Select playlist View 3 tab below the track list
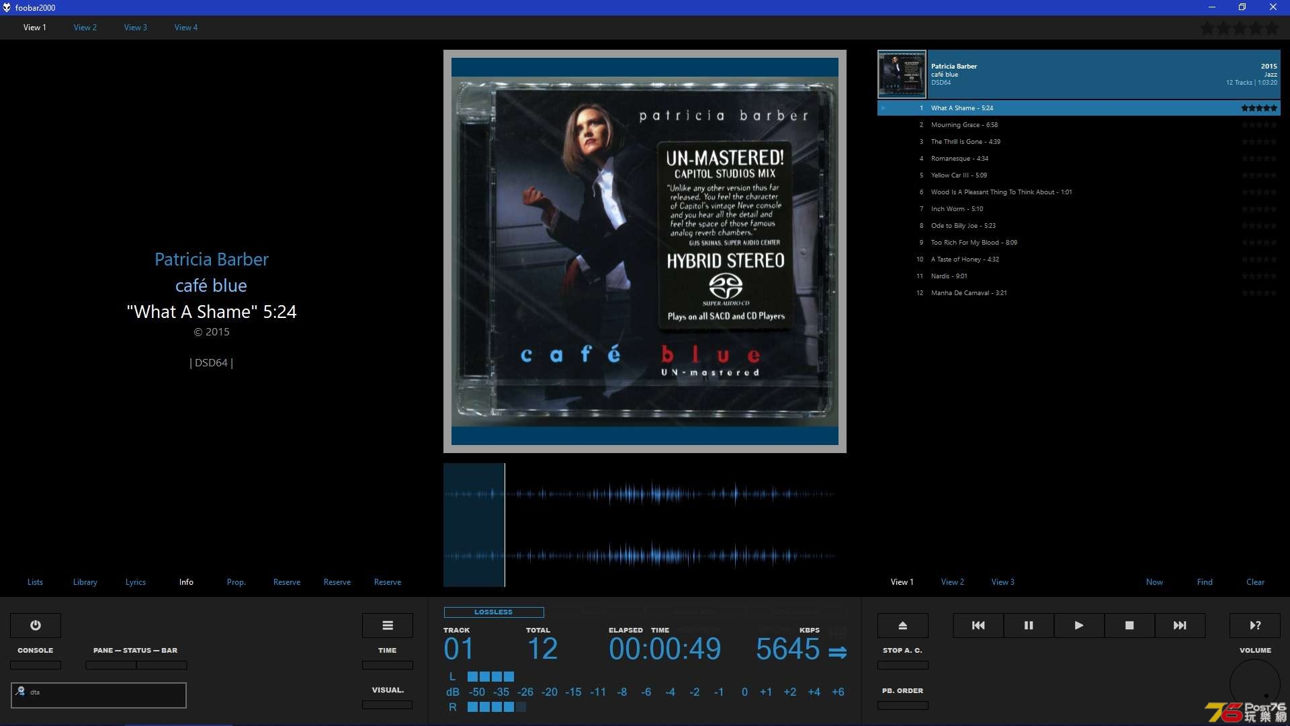This screenshot has width=1290, height=726. (1003, 582)
